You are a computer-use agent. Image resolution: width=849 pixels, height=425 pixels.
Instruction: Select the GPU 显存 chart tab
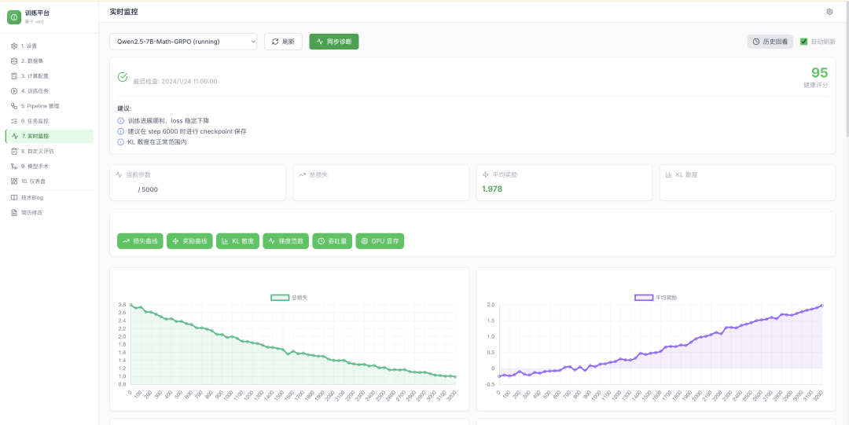(380, 241)
